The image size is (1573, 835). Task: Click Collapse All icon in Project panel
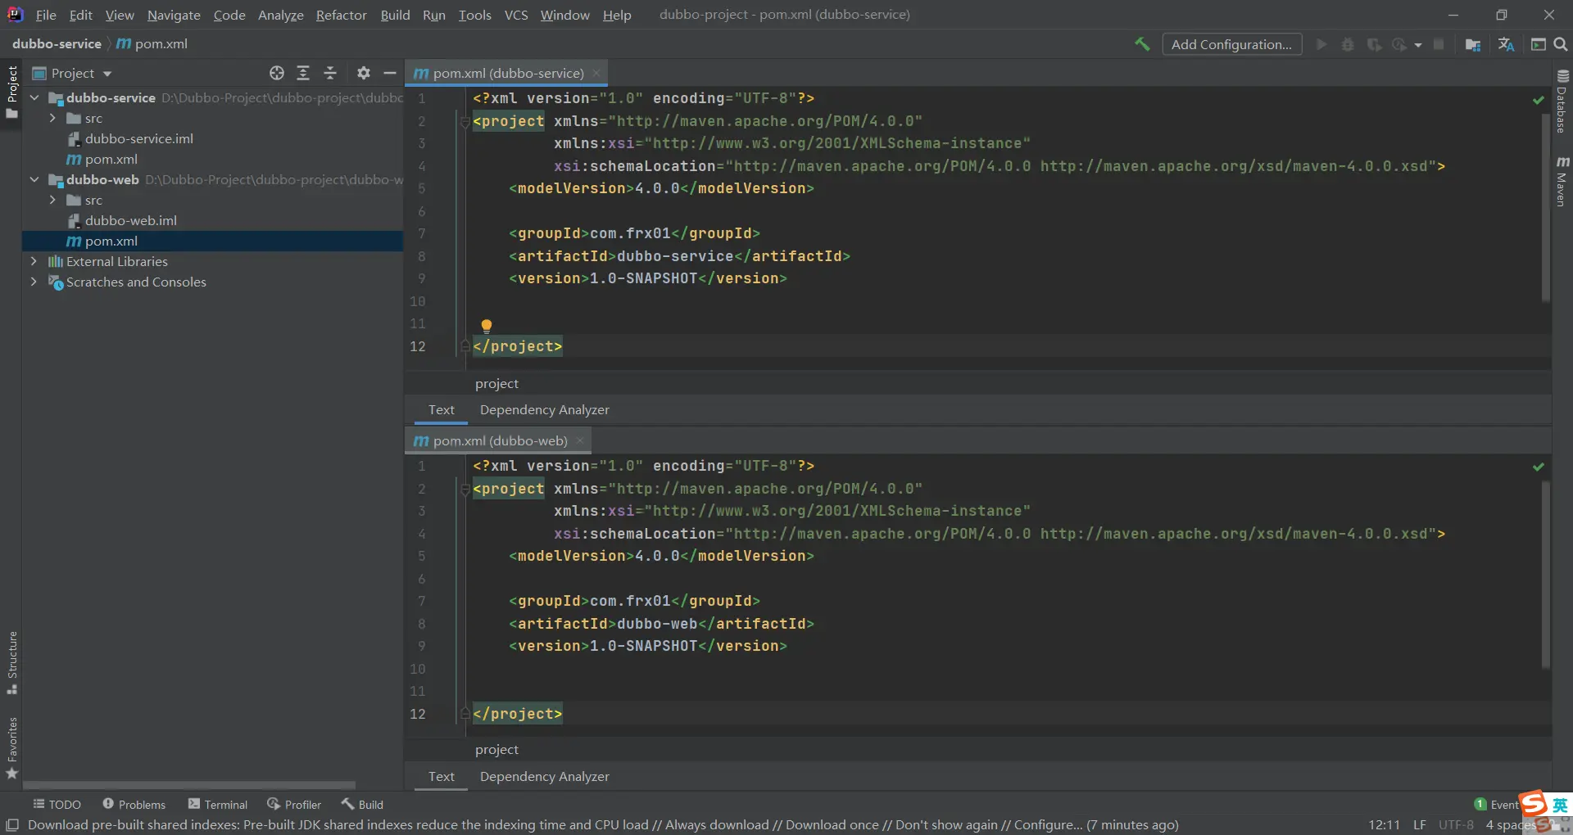point(330,73)
